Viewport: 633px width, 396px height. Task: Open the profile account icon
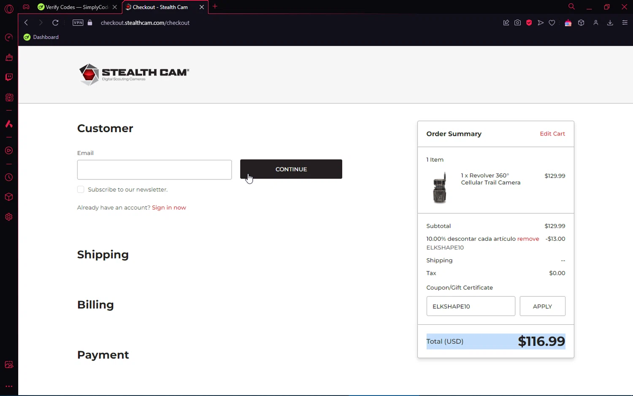pyautogui.click(x=596, y=23)
